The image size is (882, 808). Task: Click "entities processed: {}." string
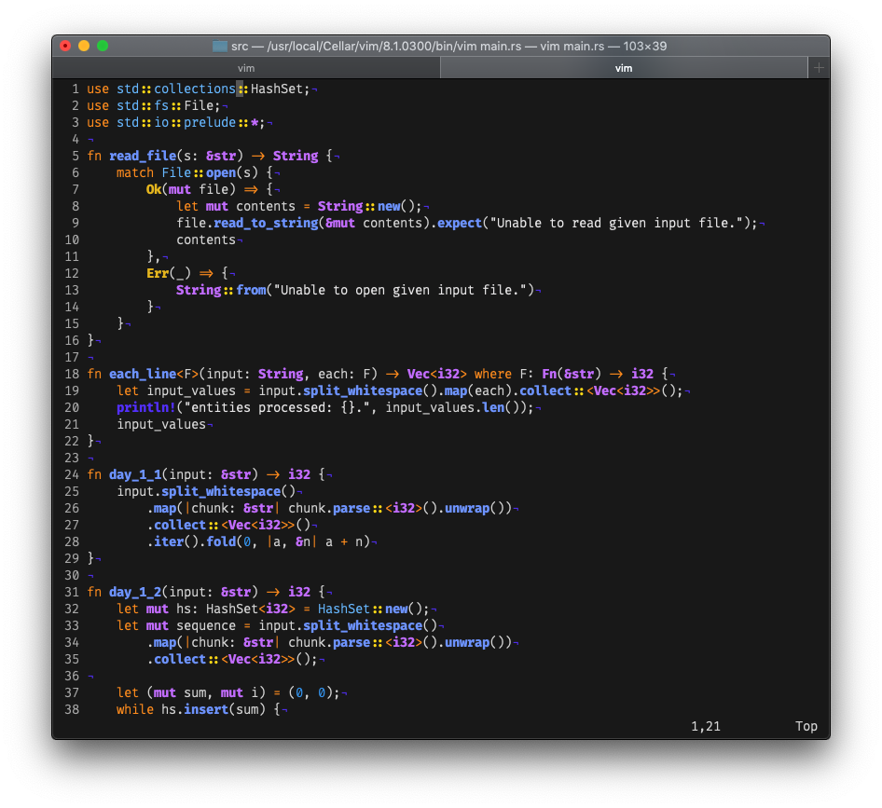point(277,407)
